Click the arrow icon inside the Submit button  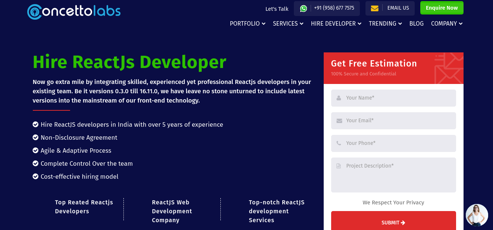pyautogui.click(x=403, y=223)
